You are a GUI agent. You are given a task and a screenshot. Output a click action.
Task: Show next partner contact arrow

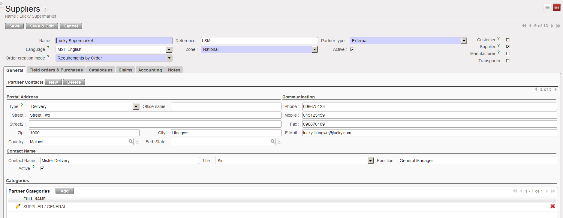(555, 89)
